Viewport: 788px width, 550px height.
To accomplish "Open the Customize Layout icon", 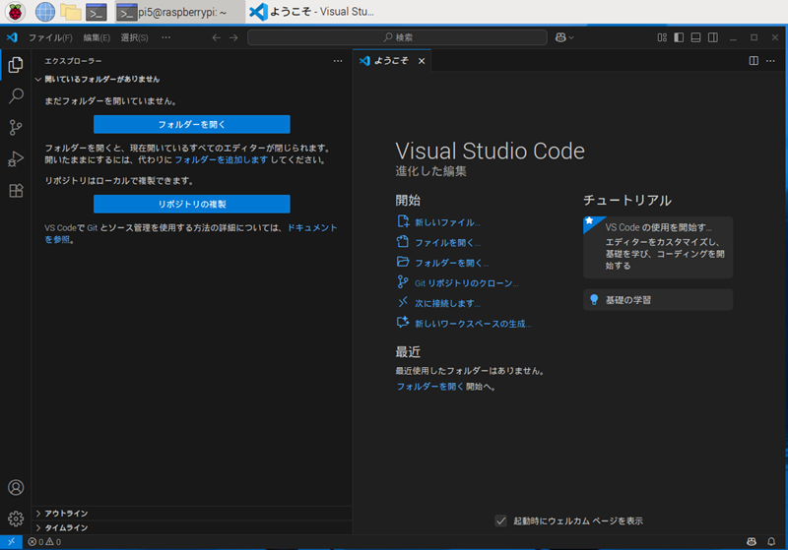I will [x=662, y=37].
